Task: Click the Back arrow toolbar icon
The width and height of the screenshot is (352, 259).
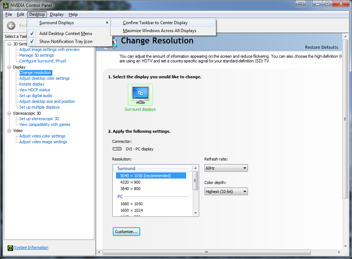Action: click(x=11, y=26)
